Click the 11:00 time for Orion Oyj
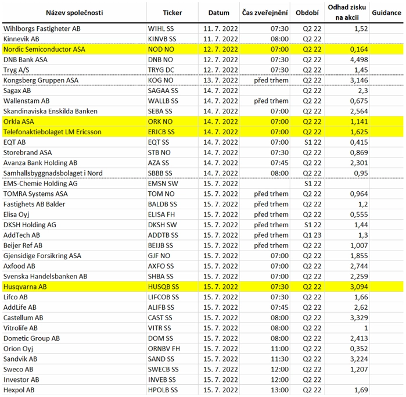The image size is (406, 397). tap(279, 349)
